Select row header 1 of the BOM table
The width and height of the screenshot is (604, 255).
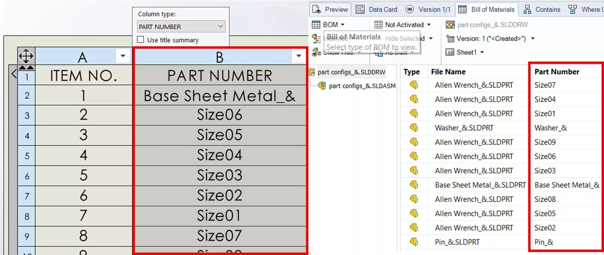point(27,77)
